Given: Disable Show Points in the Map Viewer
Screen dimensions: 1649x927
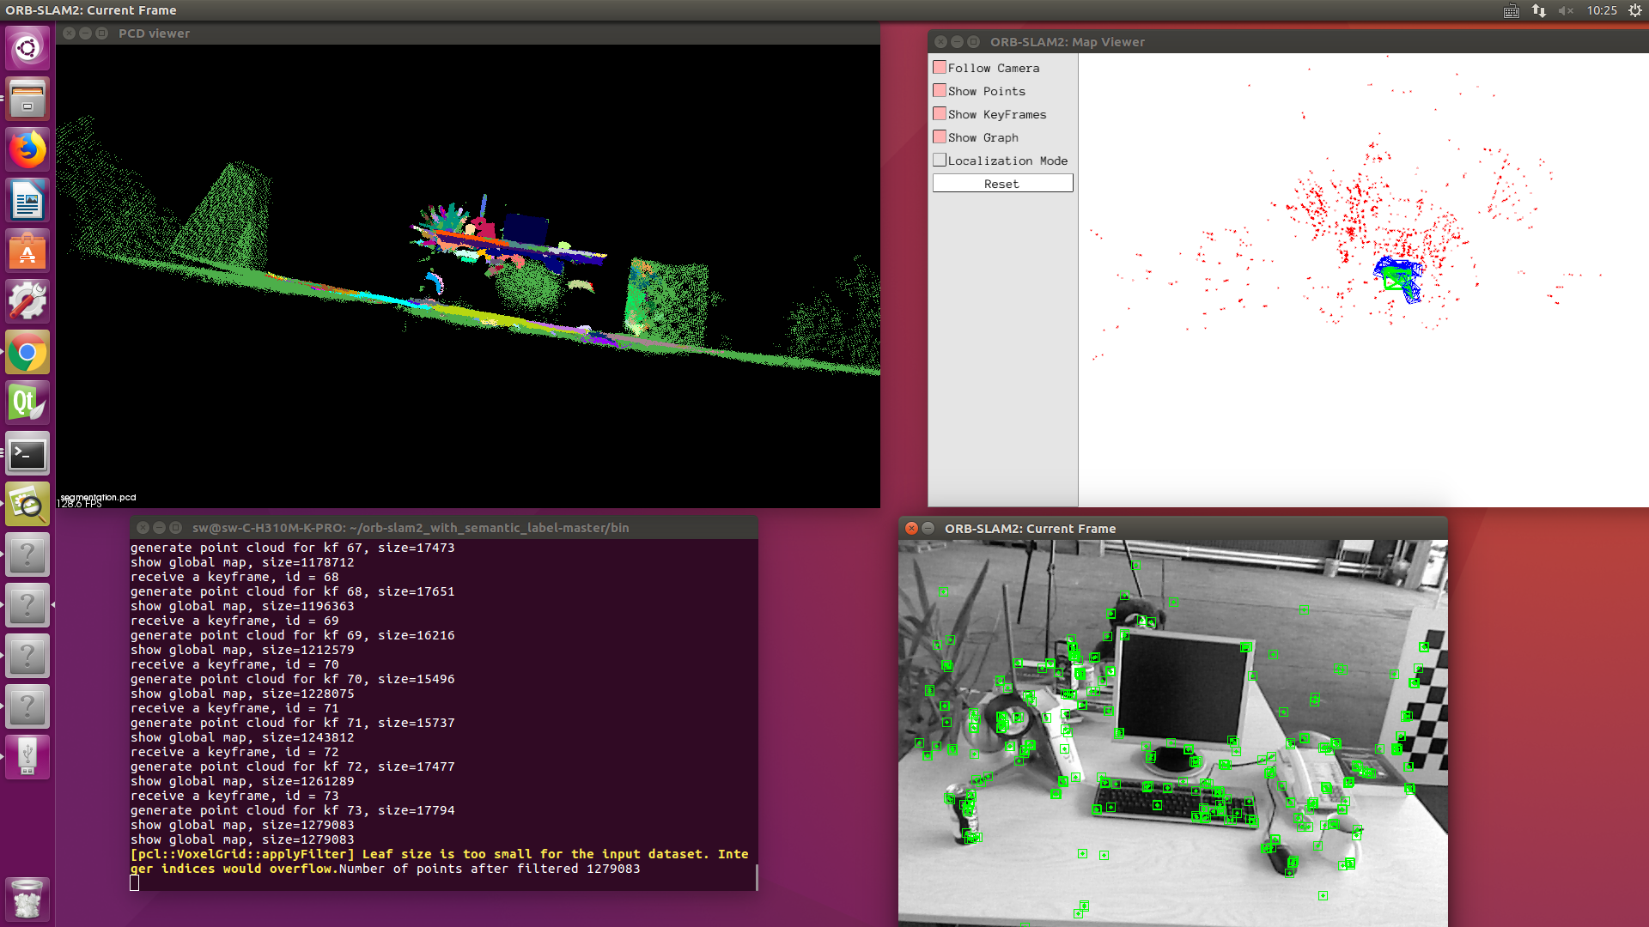Looking at the screenshot, I should 940,90.
